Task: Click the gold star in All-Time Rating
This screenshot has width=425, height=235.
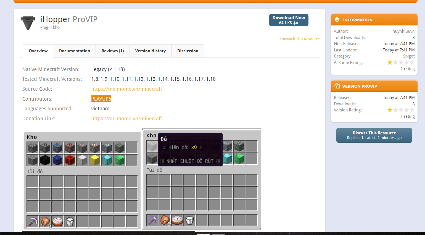Action: coord(390,62)
